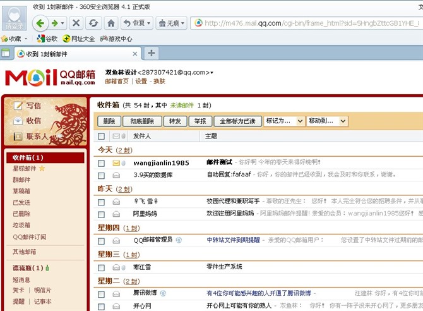423x311 pixels.
Task: Check the QQ邮箱管理员 mail checkbox
Action: (102, 241)
